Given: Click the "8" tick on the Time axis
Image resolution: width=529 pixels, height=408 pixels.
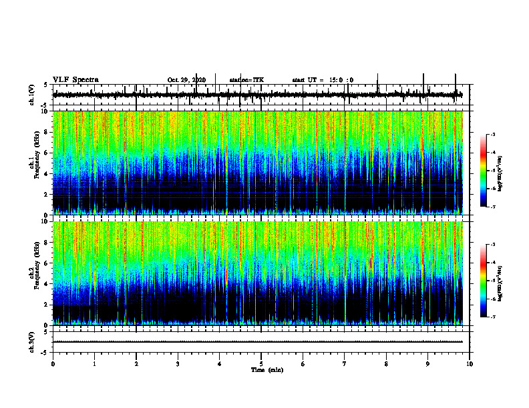Looking at the screenshot, I should [386, 364].
